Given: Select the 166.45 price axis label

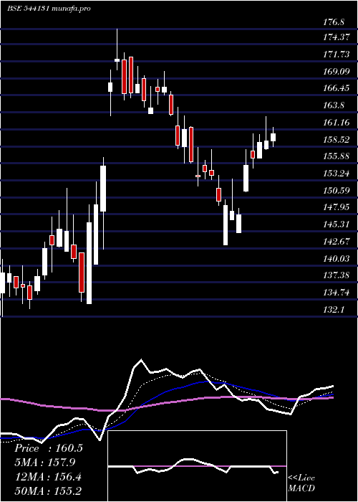Looking at the screenshot, I should click(x=336, y=88).
